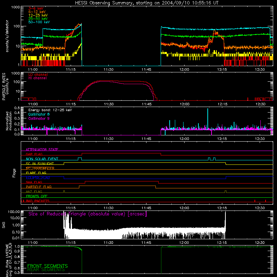Click the ATTENUATOR_STATE flag label
277x277 pixels.
pyautogui.click(x=42, y=150)
